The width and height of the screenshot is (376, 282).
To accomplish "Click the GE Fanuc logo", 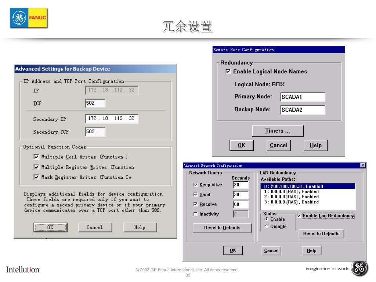I will click(29, 18).
